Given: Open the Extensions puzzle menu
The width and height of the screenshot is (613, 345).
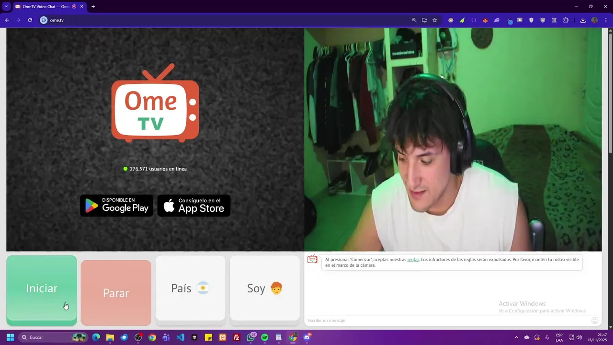Looking at the screenshot, I should pyautogui.click(x=566, y=20).
